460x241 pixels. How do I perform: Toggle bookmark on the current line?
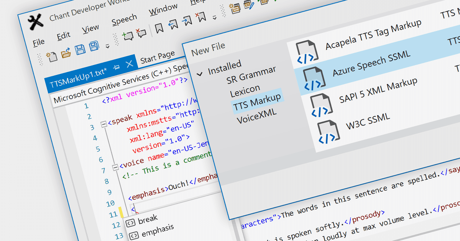(x=159, y=28)
